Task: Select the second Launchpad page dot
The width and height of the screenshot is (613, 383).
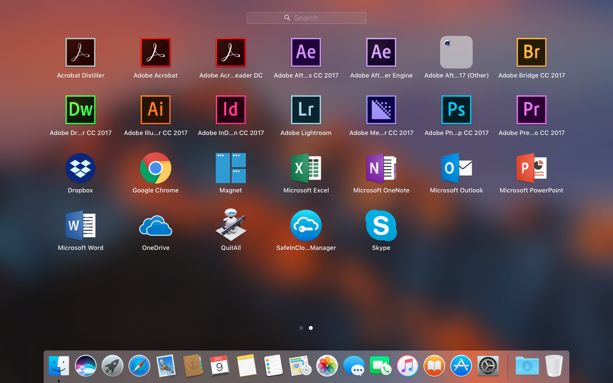Action: (x=311, y=328)
